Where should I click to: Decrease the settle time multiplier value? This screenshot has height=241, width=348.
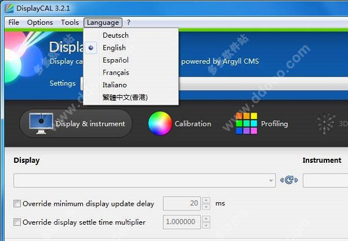point(206,225)
